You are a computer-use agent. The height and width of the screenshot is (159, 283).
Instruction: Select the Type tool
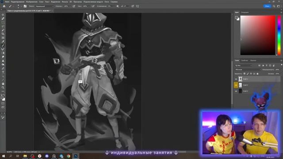[x=3, y=72]
